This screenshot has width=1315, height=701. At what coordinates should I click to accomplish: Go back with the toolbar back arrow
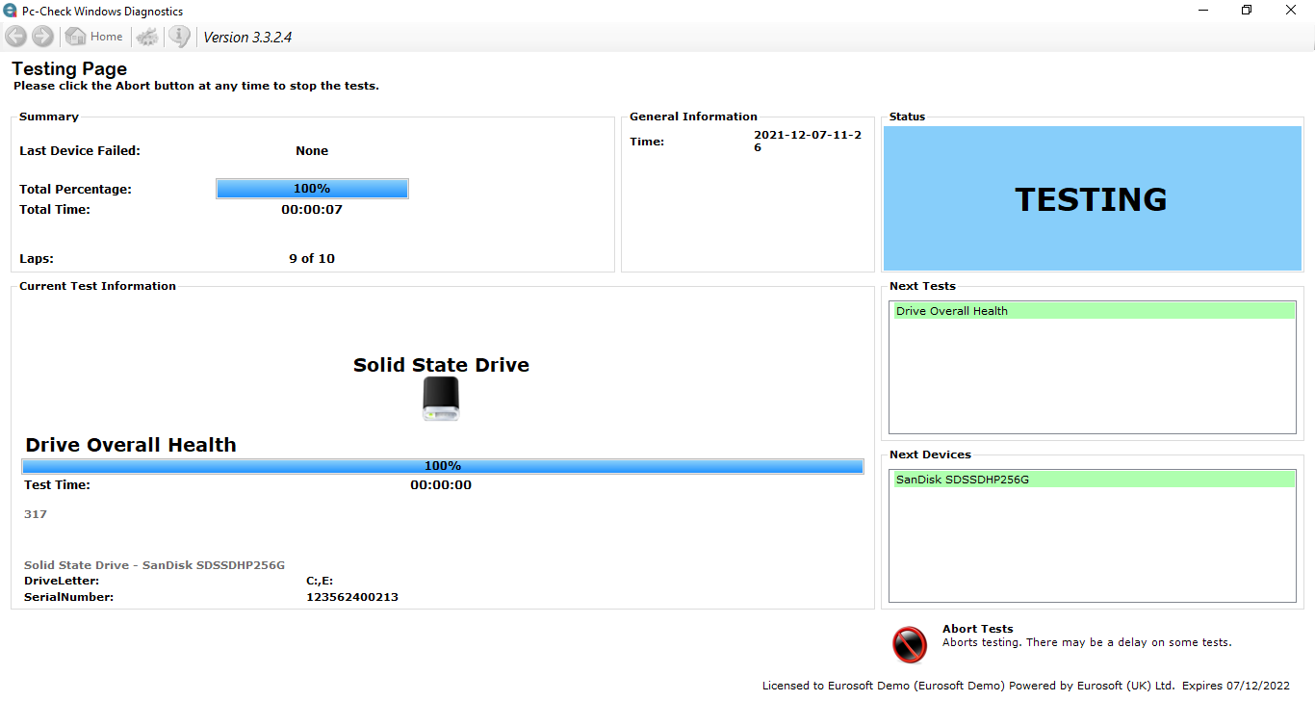coord(15,37)
